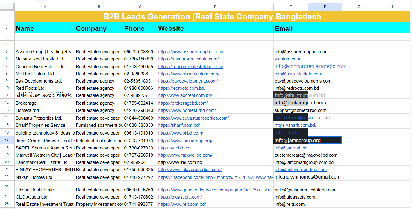This screenshot has height=209, width=412.
Task: Open the www.reit.com.bd link
Action: pyautogui.click(x=182, y=204)
